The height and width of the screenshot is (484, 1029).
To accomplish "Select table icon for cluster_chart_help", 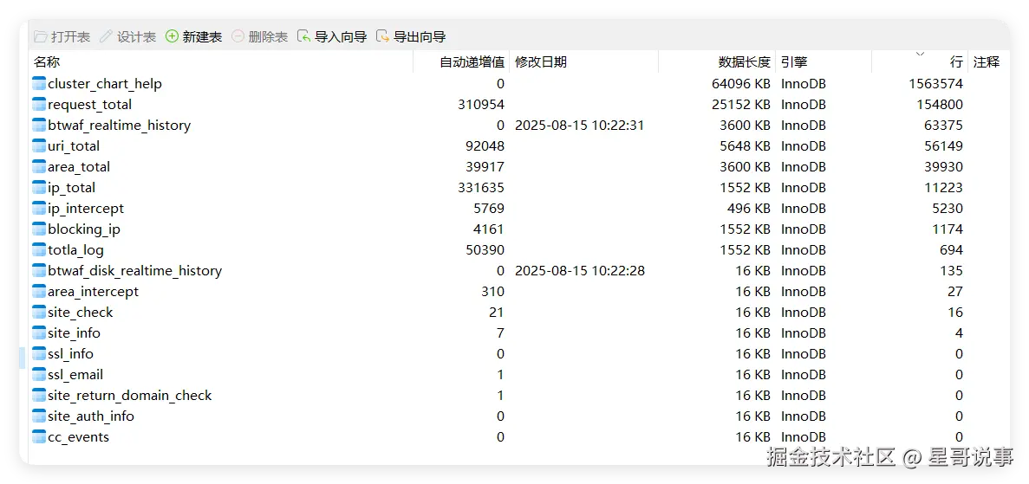I will coord(39,83).
